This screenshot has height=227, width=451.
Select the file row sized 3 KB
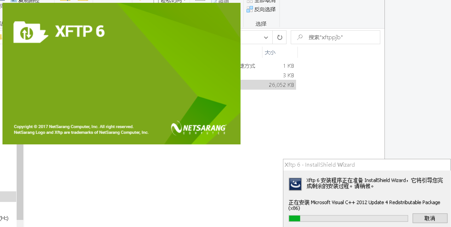268,75
